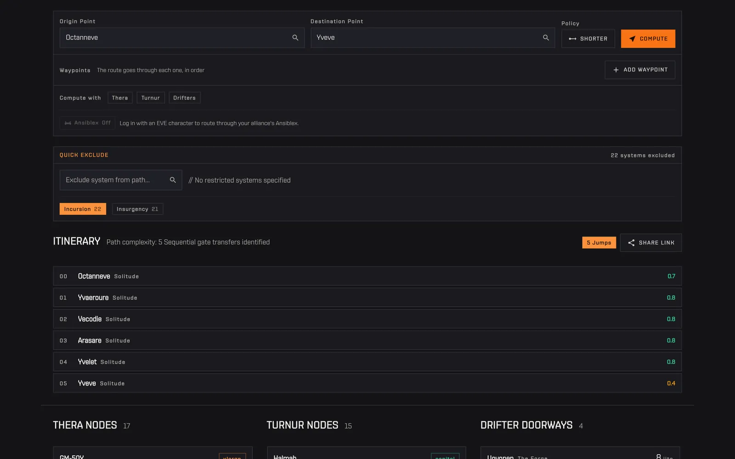Screen dimensions: 735x459
Task: Toggle the Ansiblex Off switch
Action: pyautogui.click(x=87, y=123)
